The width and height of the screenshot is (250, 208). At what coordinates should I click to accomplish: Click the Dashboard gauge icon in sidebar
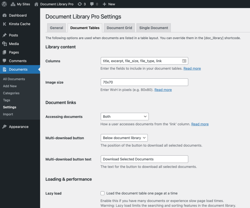5,15
